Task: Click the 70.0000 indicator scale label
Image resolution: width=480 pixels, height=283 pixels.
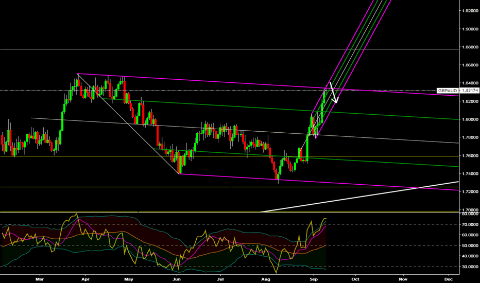Action: [470, 224]
